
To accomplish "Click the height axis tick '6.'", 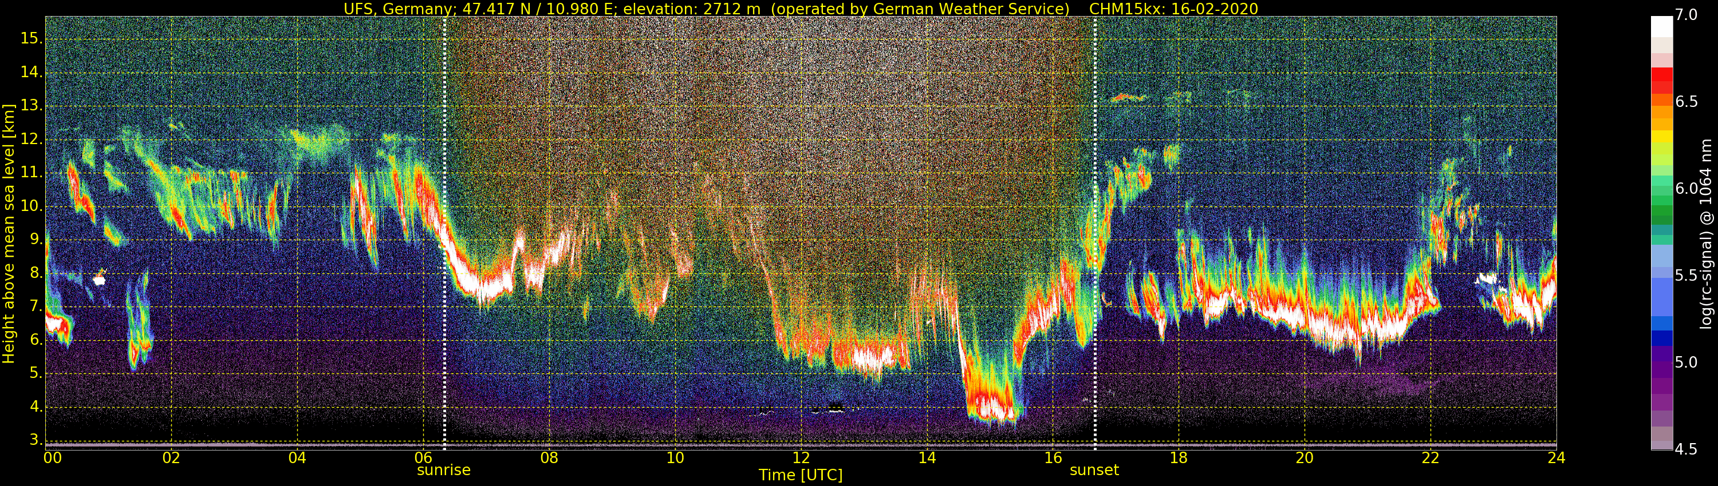I will [x=36, y=340].
